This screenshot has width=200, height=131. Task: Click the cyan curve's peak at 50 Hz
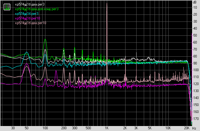coord(26,52)
